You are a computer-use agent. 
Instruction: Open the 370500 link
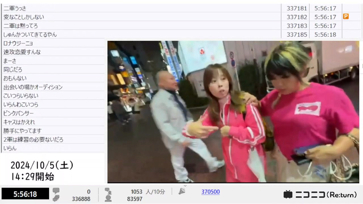[x=211, y=192]
